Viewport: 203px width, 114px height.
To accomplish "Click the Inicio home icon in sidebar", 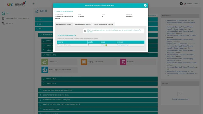I will pos(3,13).
